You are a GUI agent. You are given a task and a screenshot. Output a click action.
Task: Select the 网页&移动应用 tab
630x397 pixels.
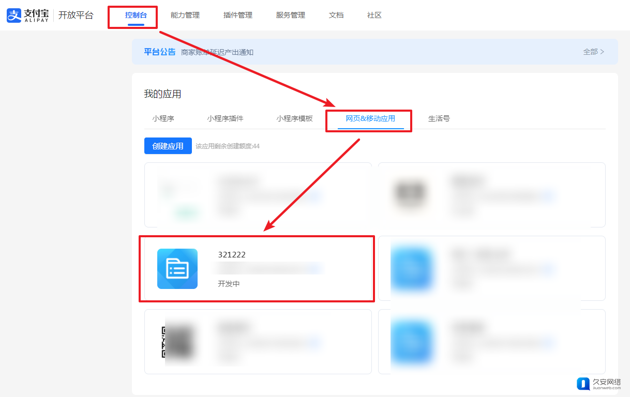[370, 118]
